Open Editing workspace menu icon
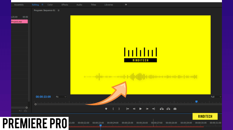The image size is (233, 130). tap(42, 5)
